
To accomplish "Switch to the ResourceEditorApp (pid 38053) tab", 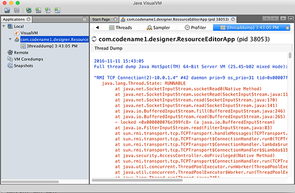I will pos(177,19).
